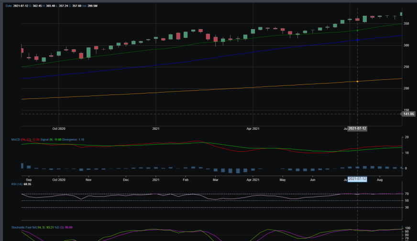This screenshot has width=417, height=241.
Task: Click the Date OHLC info header
Action: (x=50, y=5)
